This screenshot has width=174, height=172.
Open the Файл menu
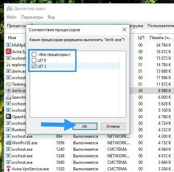[x=11, y=17]
